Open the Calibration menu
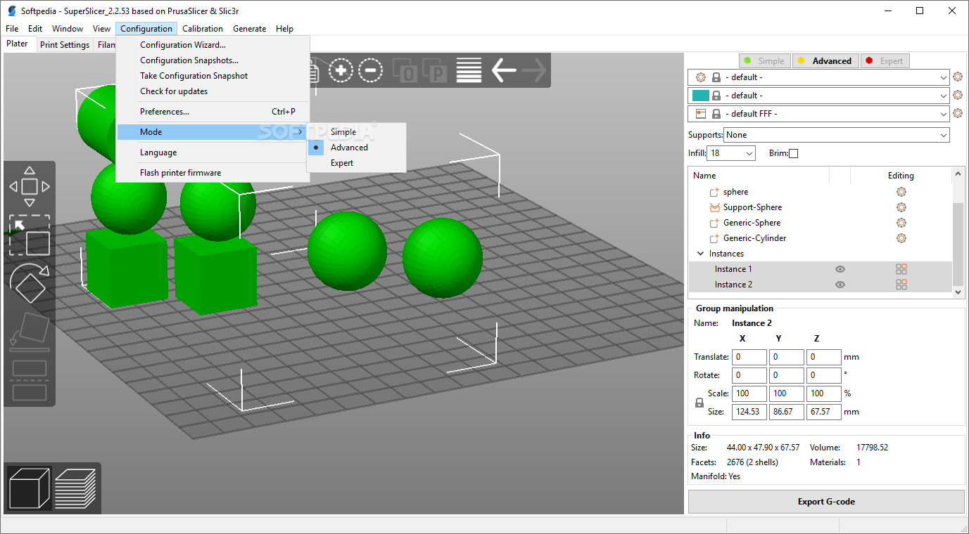This screenshot has width=969, height=534. (x=203, y=29)
